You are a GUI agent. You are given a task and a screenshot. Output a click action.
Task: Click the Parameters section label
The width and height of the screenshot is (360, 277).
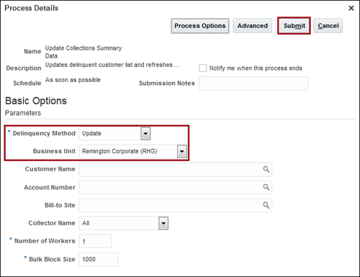click(x=23, y=113)
